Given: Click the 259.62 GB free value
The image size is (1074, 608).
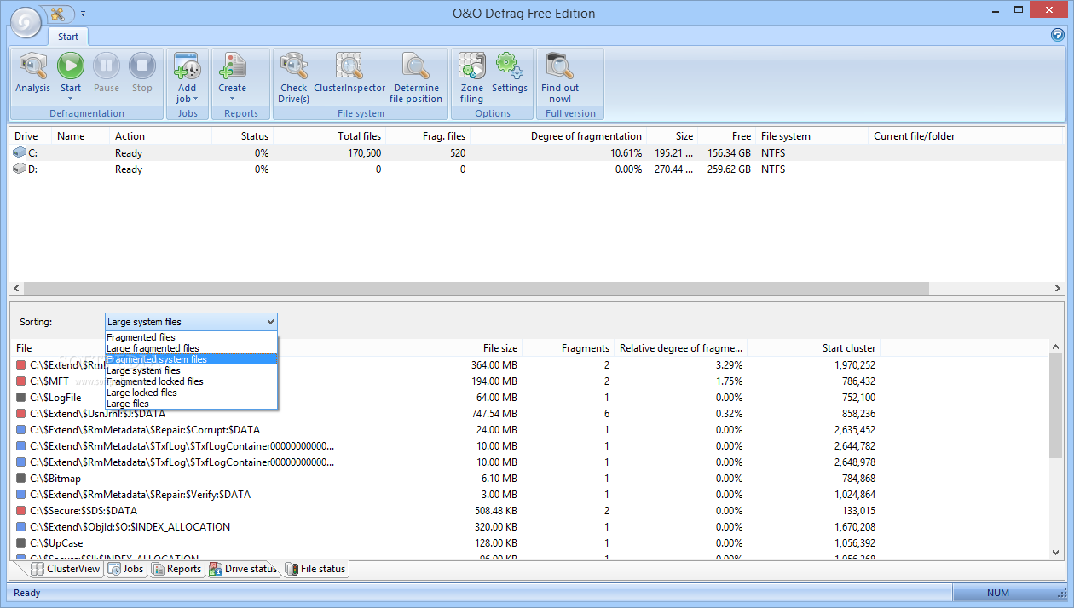Looking at the screenshot, I should pos(729,169).
